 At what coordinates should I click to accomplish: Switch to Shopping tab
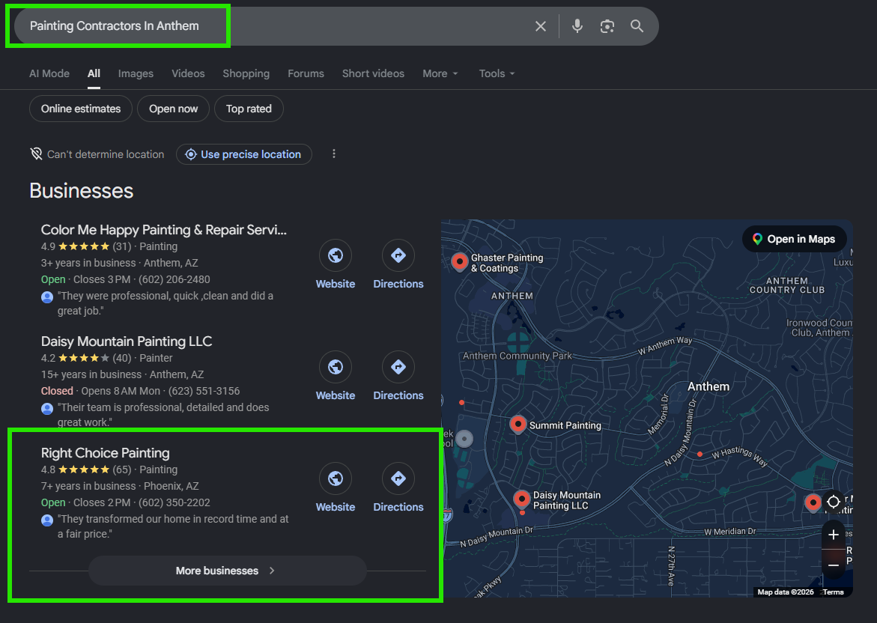[x=246, y=74]
